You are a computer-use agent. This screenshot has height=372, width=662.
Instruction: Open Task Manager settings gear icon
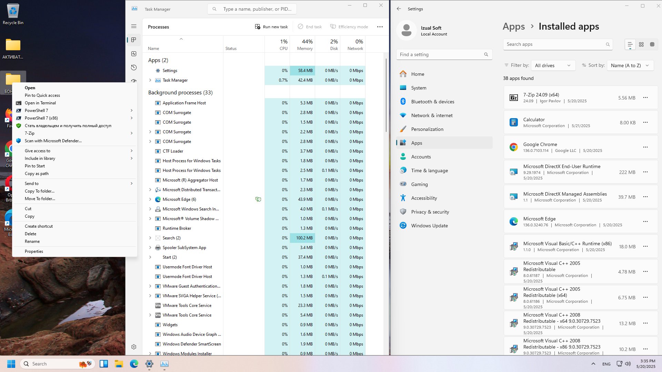pyautogui.click(x=134, y=347)
